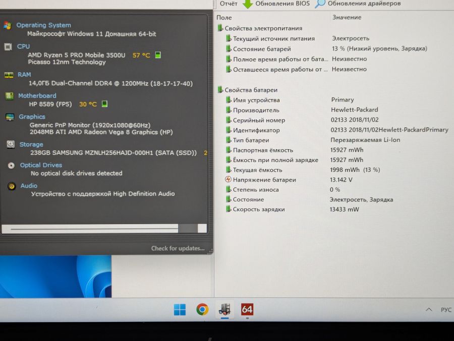Select the Имя устройства row
Screen dimensions: 454x341
tap(290, 100)
